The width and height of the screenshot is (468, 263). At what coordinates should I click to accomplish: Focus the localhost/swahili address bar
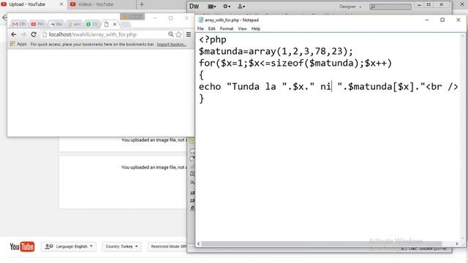coord(105,34)
